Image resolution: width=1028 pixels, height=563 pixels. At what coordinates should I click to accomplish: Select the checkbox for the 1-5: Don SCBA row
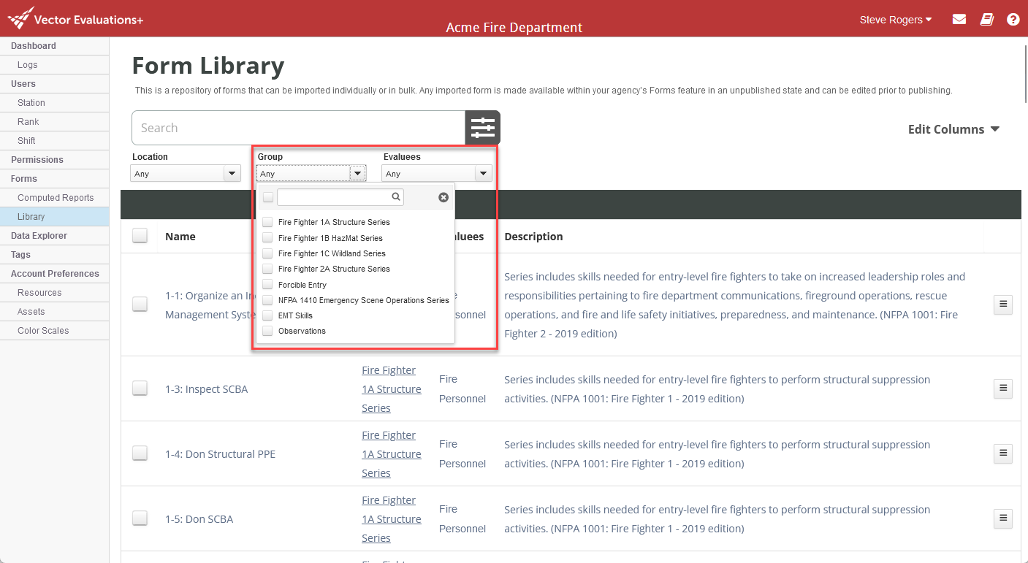[x=140, y=518]
